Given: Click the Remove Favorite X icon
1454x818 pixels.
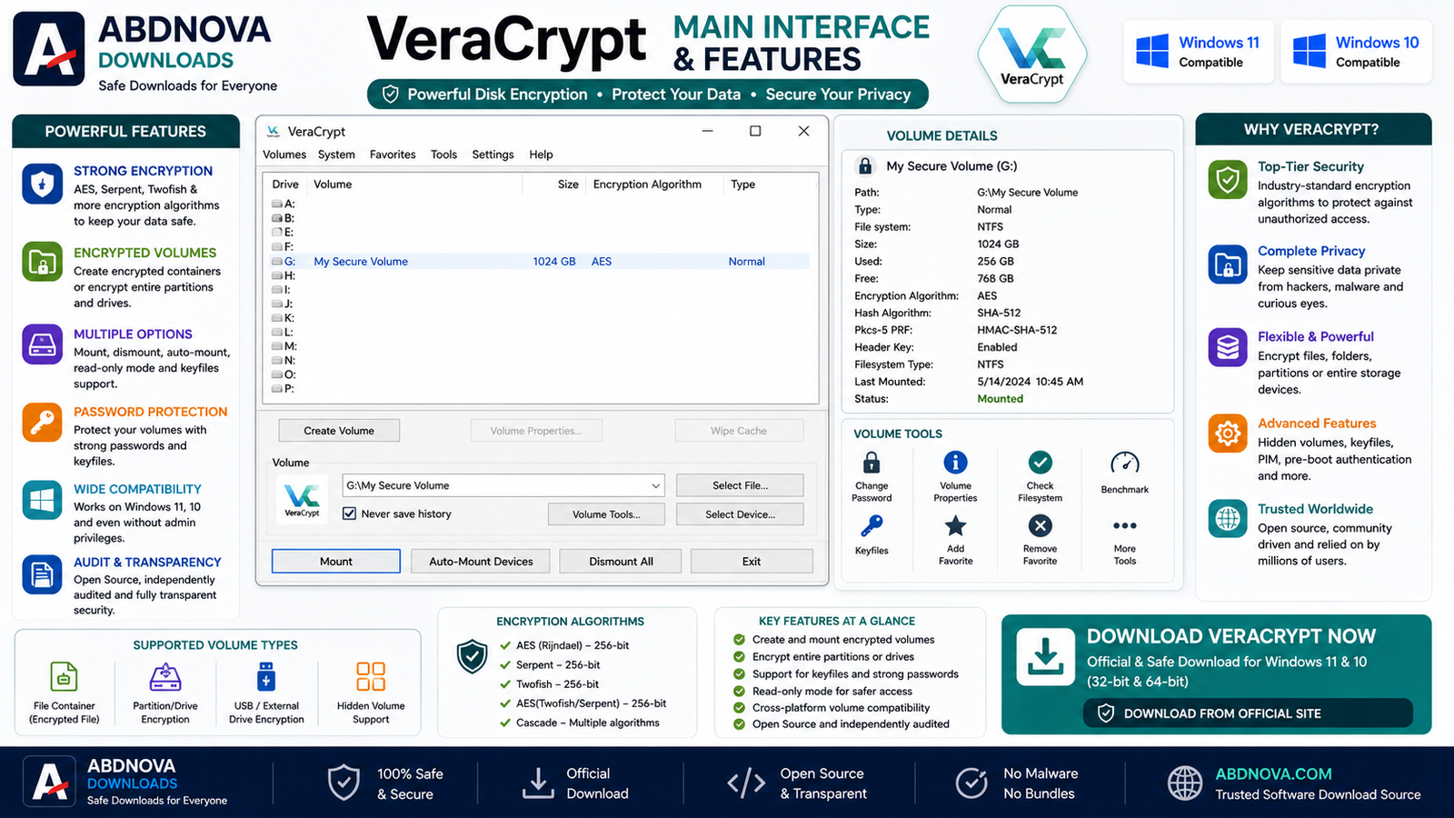Looking at the screenshot, I should (1040, 525).
